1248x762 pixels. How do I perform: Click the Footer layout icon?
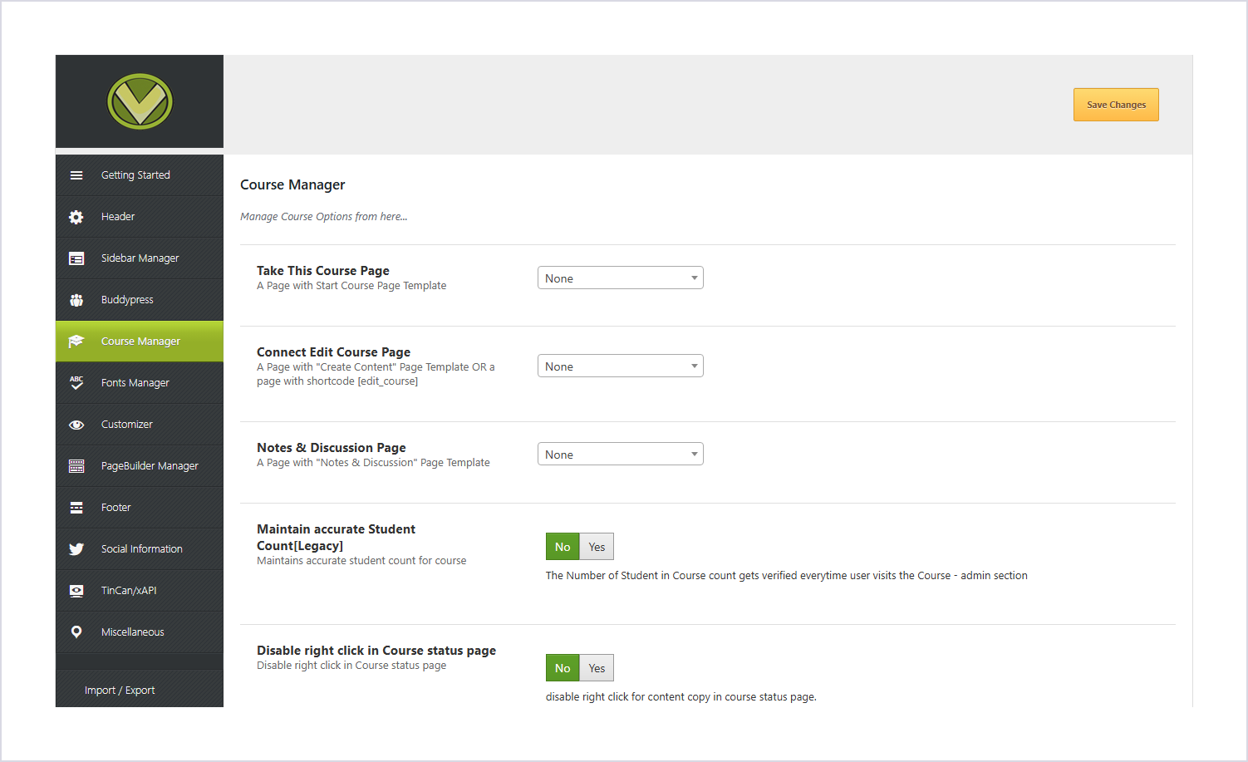(x=76, y=508)
